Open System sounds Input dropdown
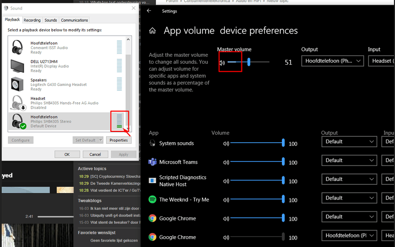This screenshot has height=247, width=395. pyautogui.click(x=388, y=142)
